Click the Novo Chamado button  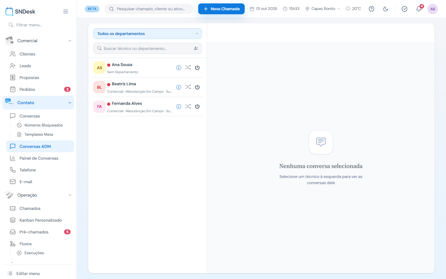click(221, 9)
